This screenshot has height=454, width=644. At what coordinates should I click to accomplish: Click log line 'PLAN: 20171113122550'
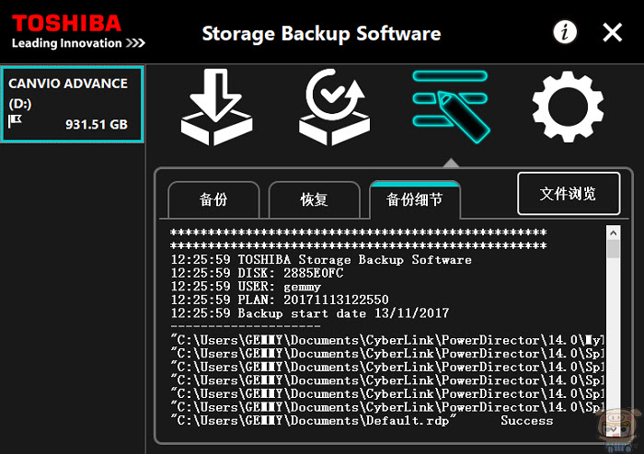(x=280, y=300)
